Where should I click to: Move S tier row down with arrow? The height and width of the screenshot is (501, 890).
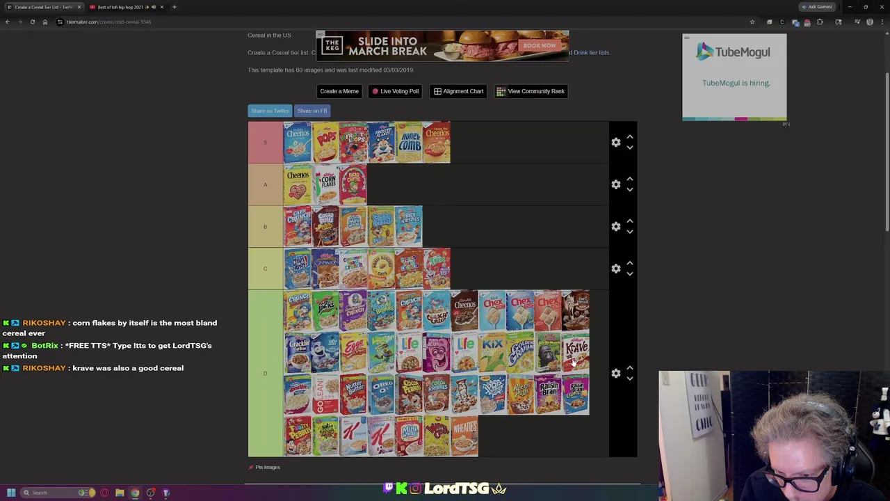[x=630, y=148]
